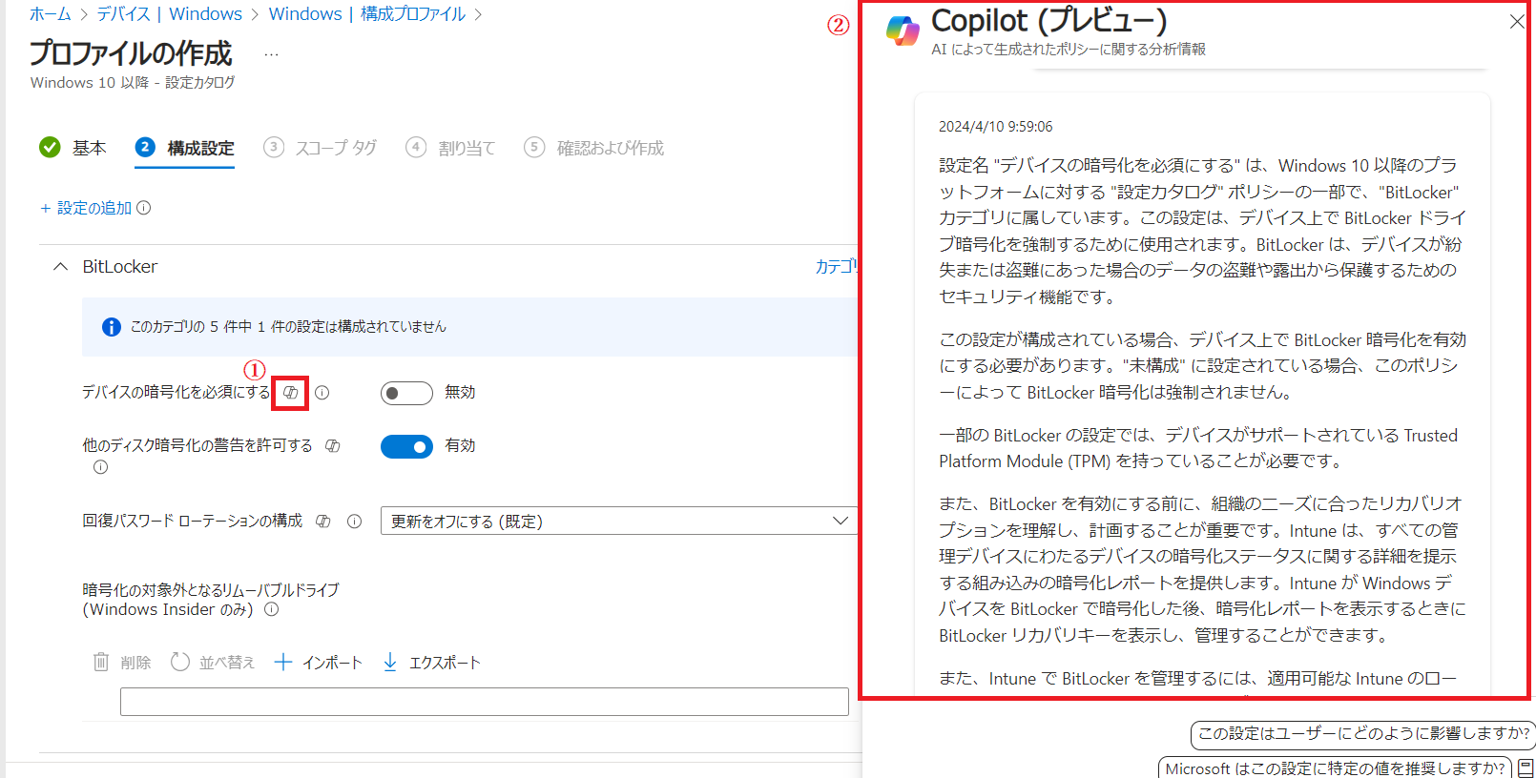
Task: Click info icon next to デバイスの暗号化を必須にする
Action: pyautogui.click(x=322, y=393)
